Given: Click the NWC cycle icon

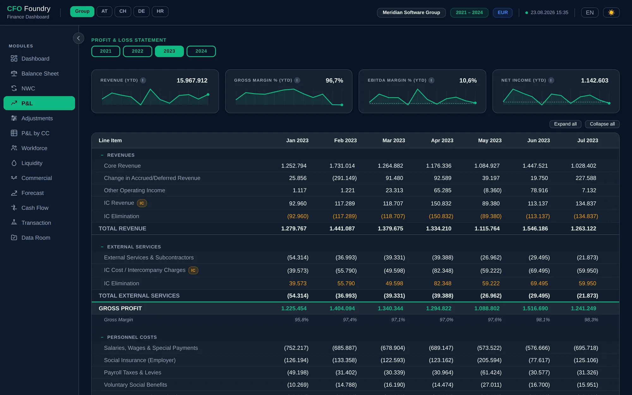Looking at the screenshot, I should click(x=14, y=88).
